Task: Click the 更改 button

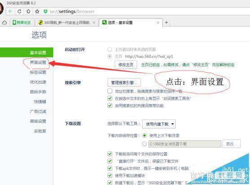Action: (232, 144)
